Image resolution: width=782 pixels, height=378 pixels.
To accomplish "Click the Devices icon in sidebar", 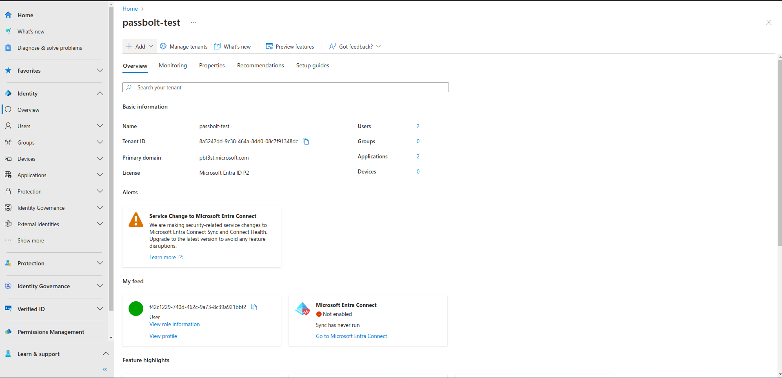I will (x=8, y=159).
